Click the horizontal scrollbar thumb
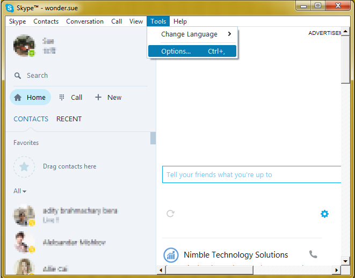 (x=209, y=270)
